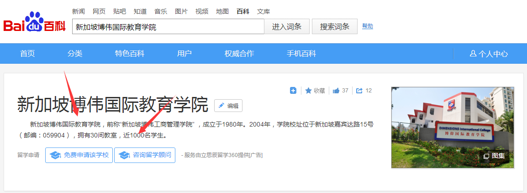Click the 图集 gallery button on photo
527x193 pixels.
click(x=494, y=156)
